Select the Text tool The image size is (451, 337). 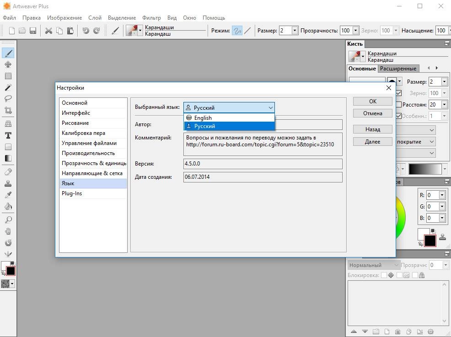click(x=8, y=135)
